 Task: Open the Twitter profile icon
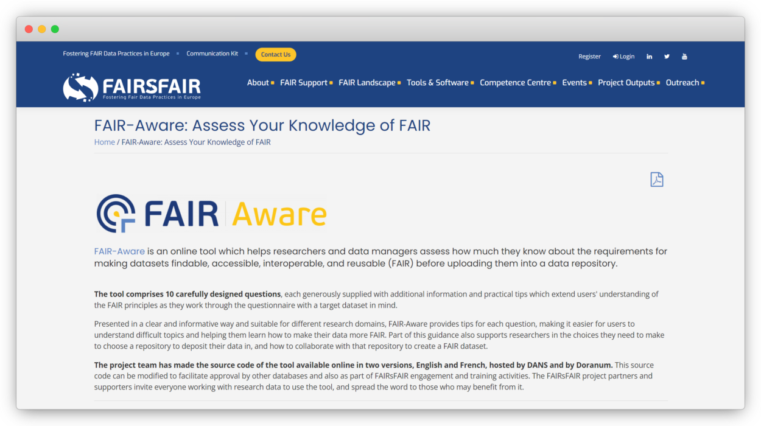pos(667,56)
